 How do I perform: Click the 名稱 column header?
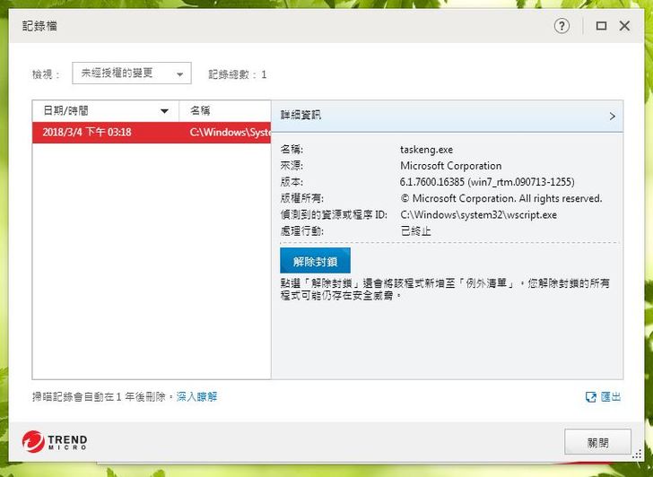click(x=225, y=110)
